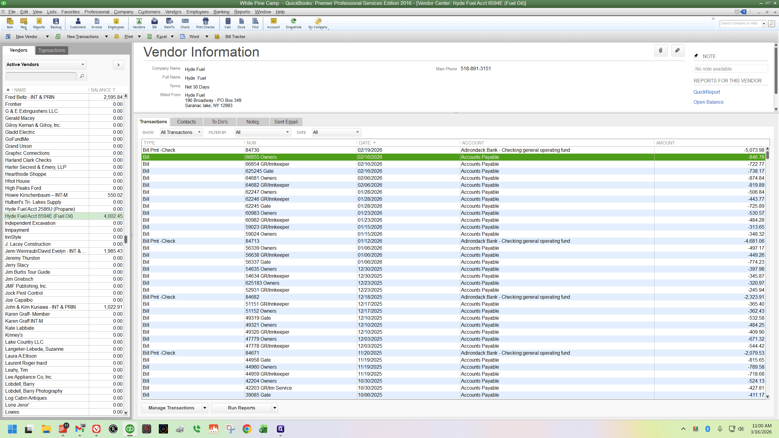Click the Bill toolbar icon
Viewport: 779px width, 438px height.
[155, 23]
